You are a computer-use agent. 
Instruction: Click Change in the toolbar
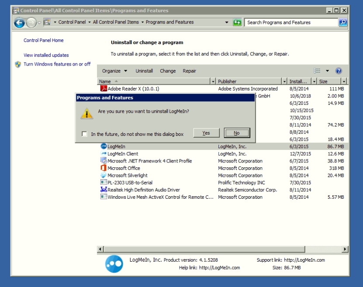coord(168,71)
